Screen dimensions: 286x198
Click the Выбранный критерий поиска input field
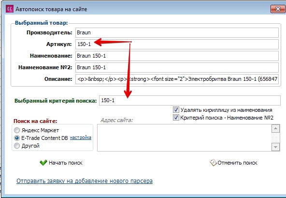point(190,100)
